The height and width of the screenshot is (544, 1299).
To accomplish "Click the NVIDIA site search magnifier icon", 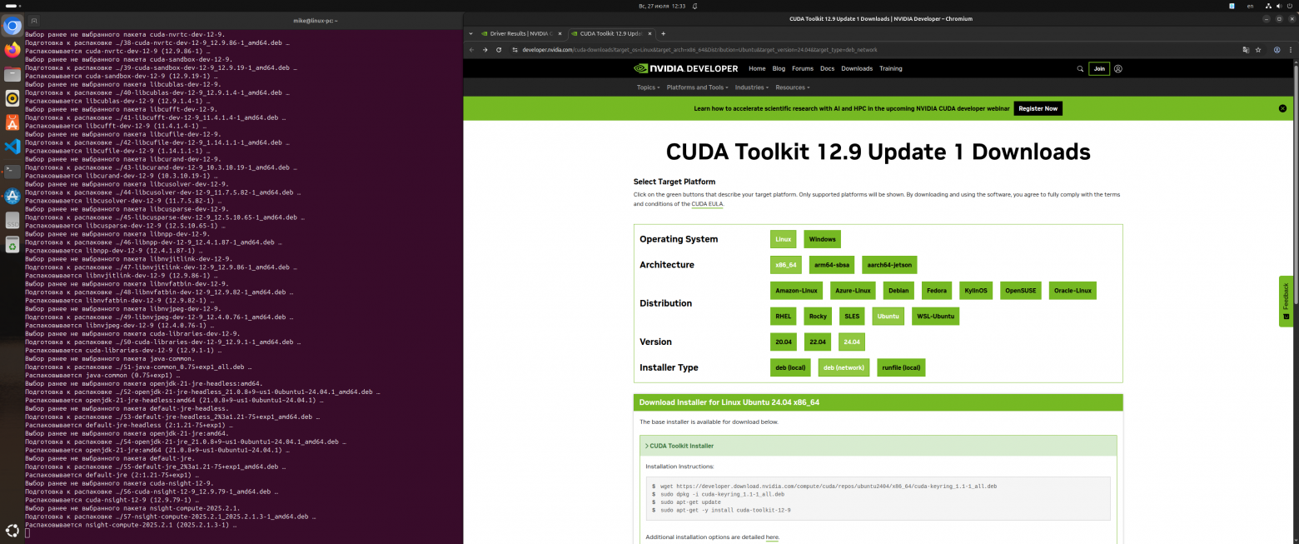I will (x=1080, y=69).
